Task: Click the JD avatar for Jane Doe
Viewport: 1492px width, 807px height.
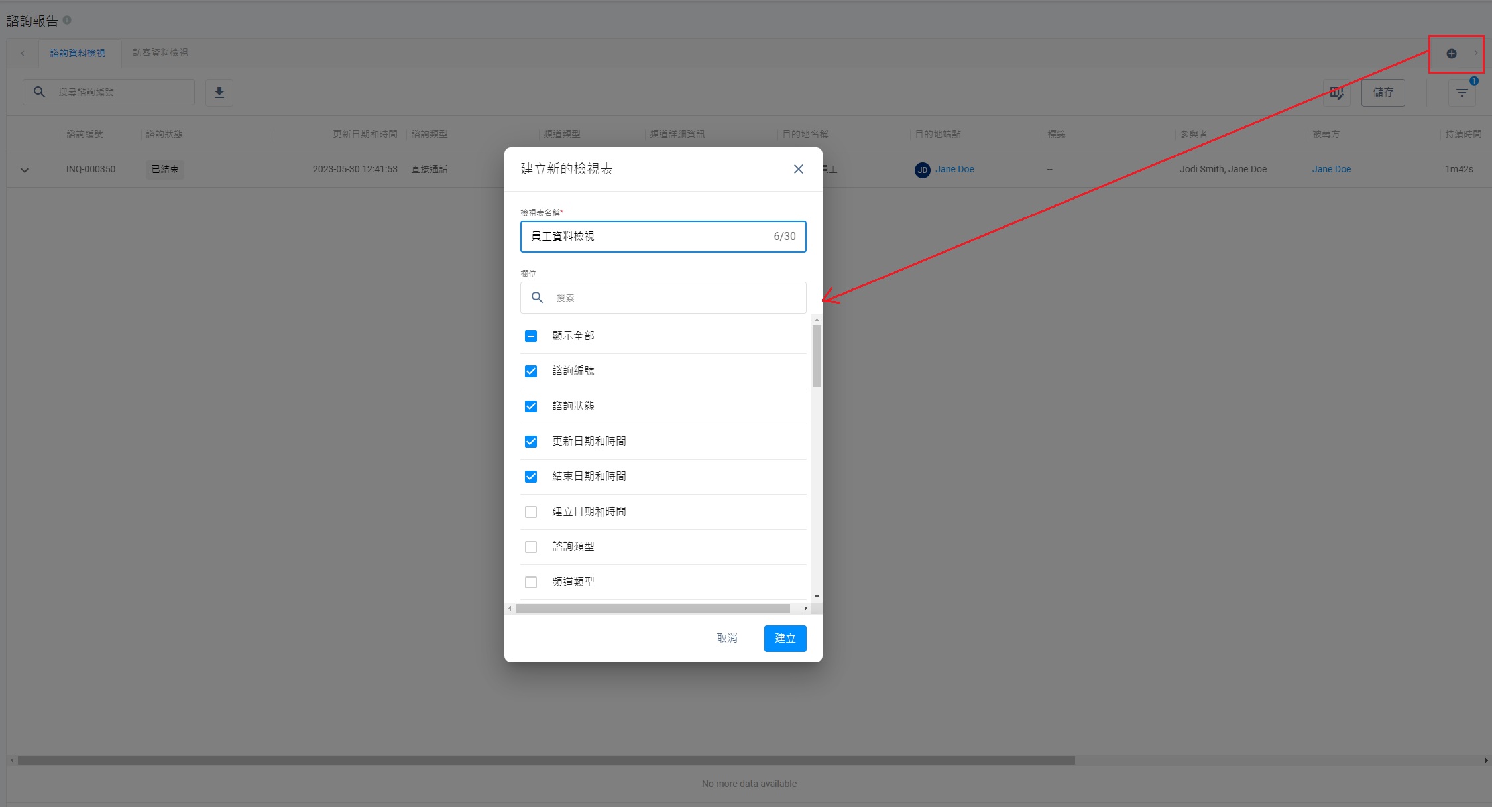Action: [922, 170]
